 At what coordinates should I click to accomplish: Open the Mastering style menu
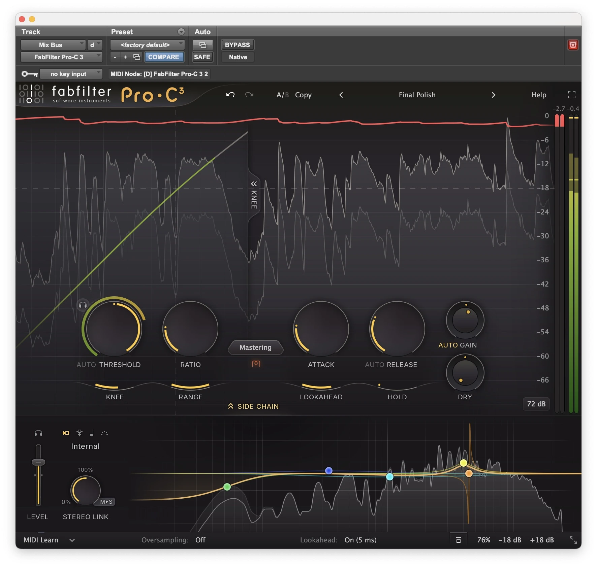[255, 347]
